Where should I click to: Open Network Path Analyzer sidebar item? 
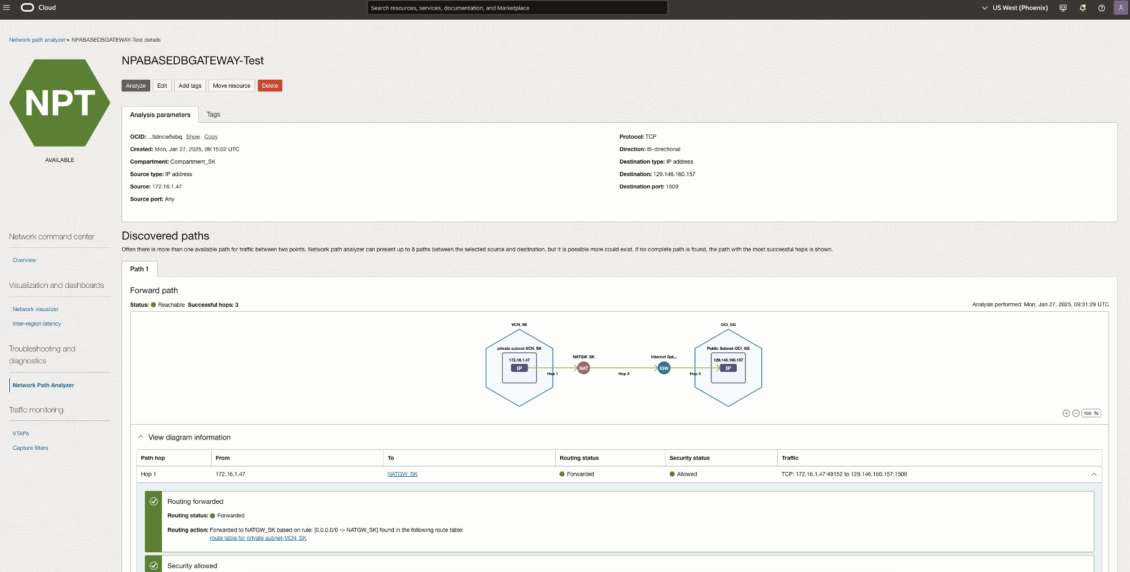tap(44, 385)
